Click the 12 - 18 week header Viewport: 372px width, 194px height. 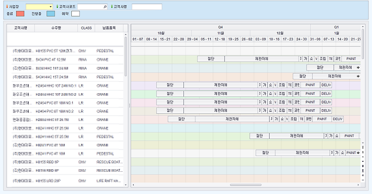[x=220, y=39]
